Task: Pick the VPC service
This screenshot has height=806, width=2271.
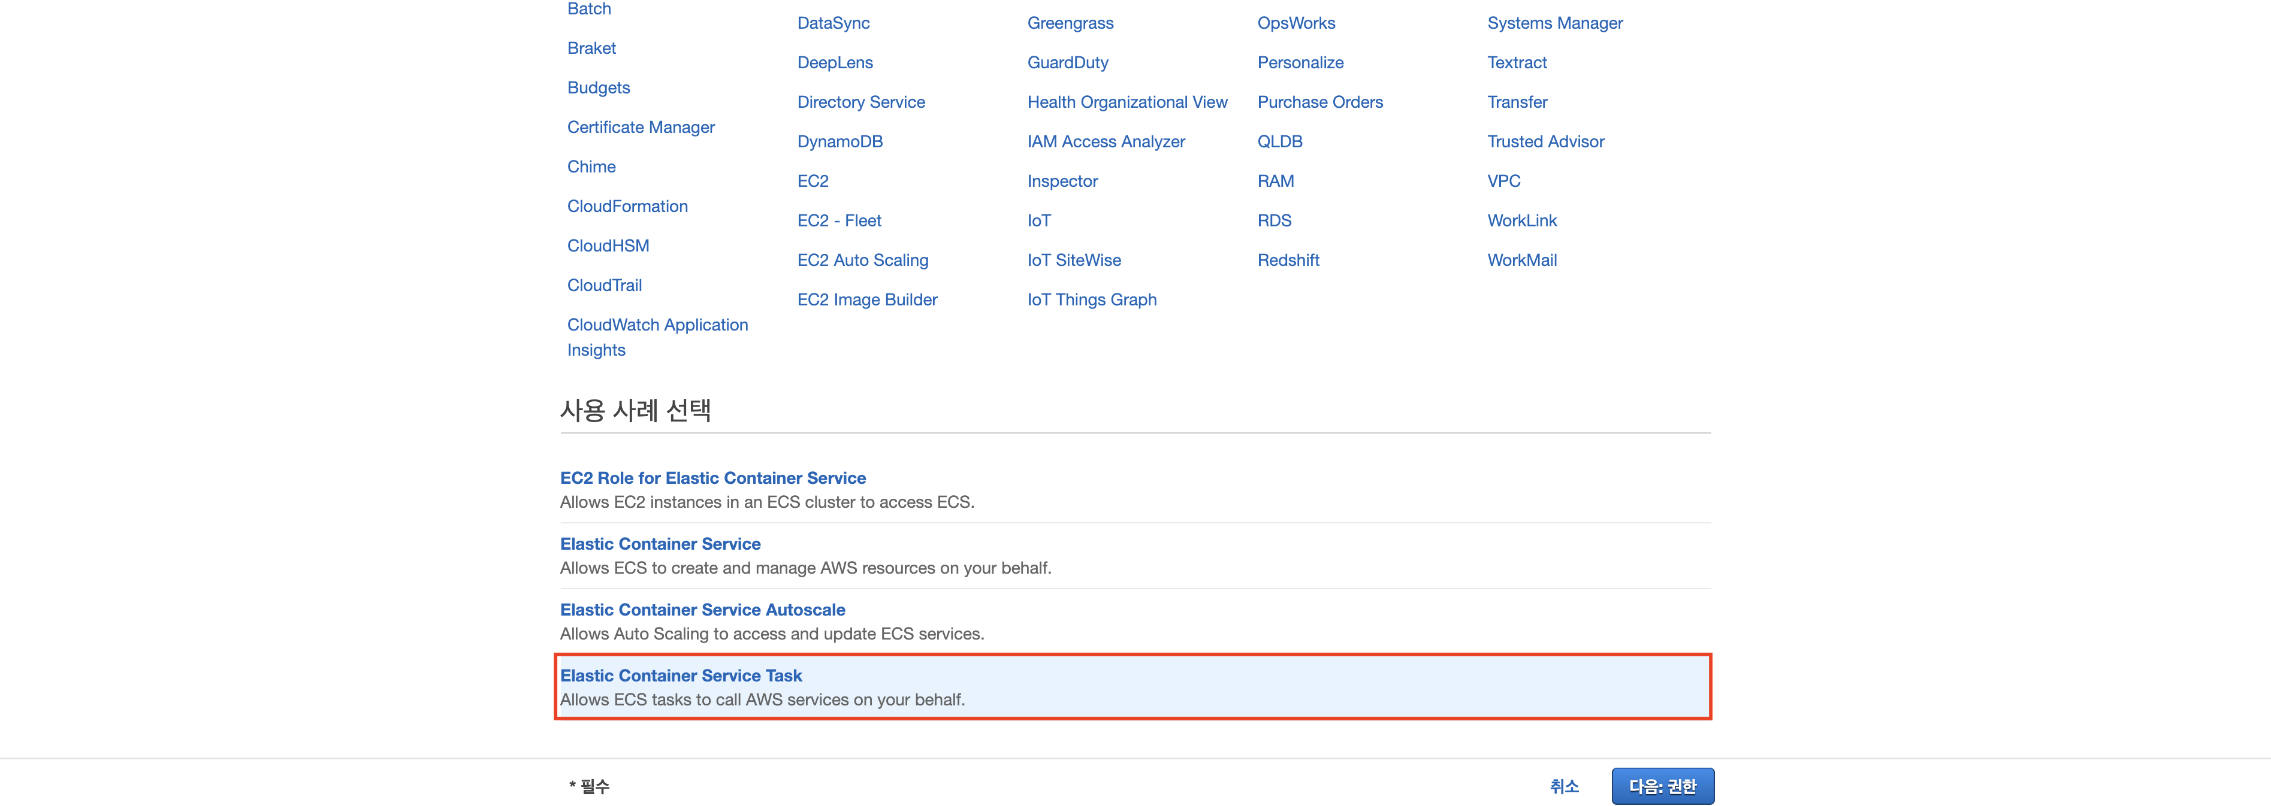Action: [x=1504, y=183]
